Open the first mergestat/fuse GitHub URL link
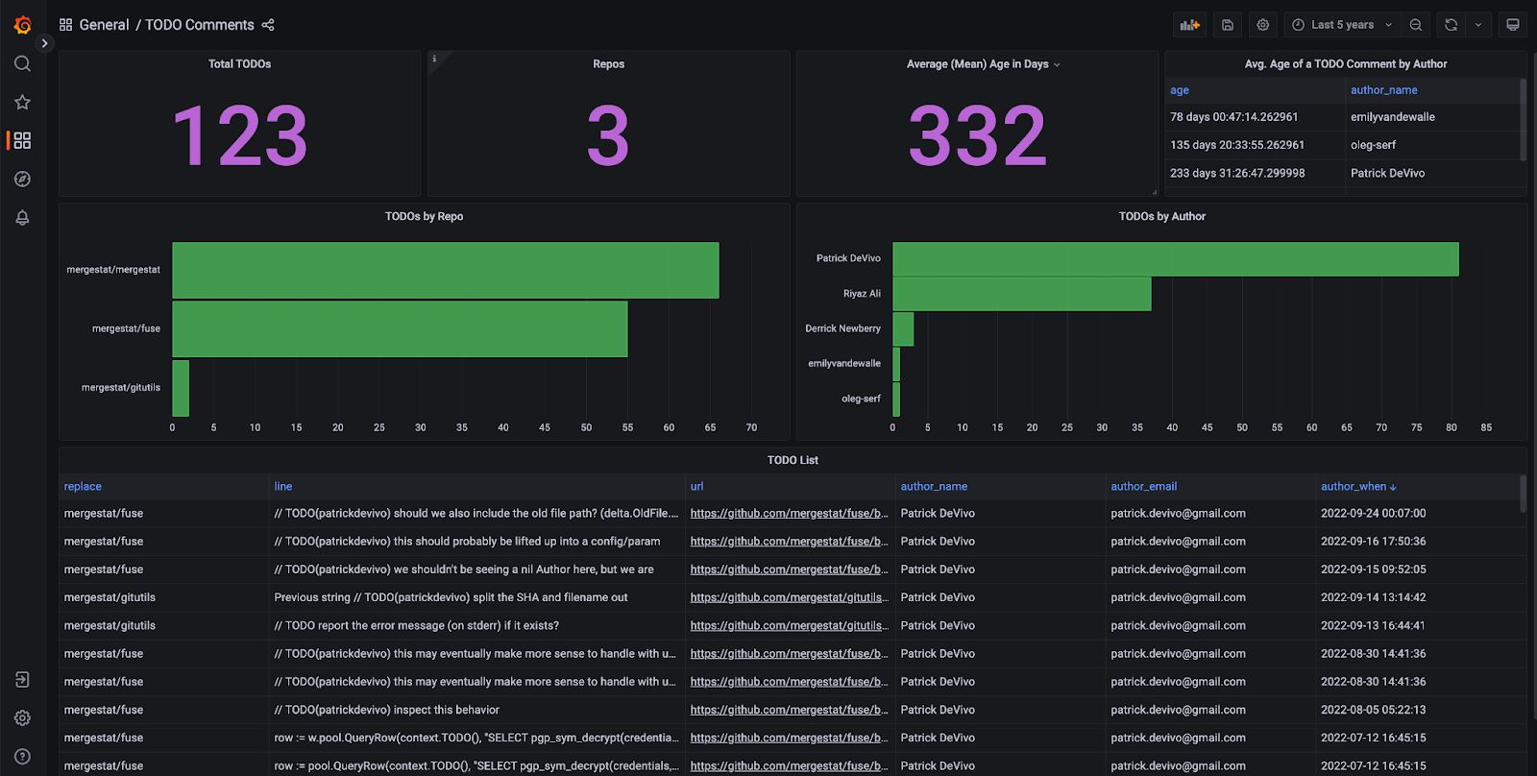Image resolution: width=1537 pixels, height=776 pixels. click(788, 514)
